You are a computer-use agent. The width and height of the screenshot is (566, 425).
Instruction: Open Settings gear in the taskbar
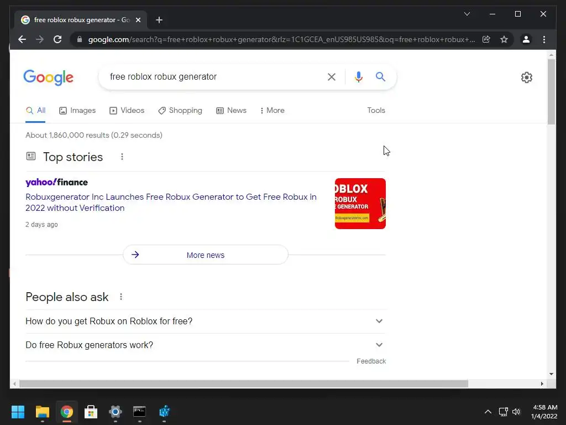tap(116, 412)
